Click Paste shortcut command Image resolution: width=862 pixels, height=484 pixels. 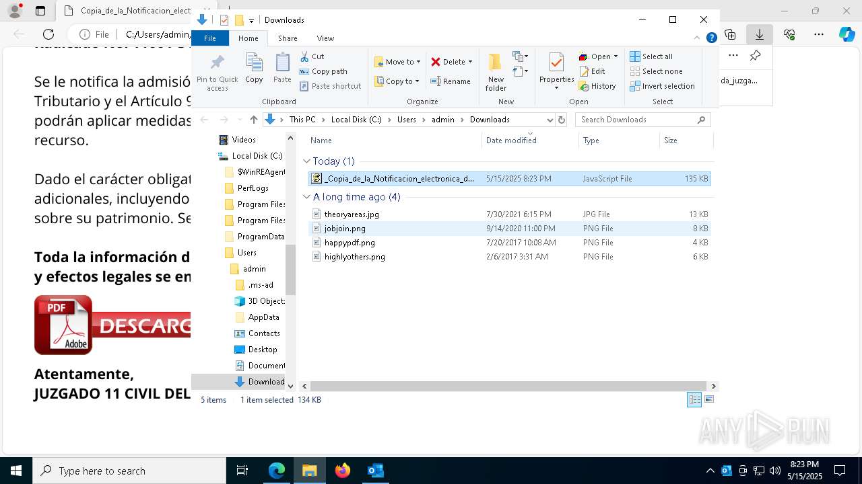(x=331, y=86)
